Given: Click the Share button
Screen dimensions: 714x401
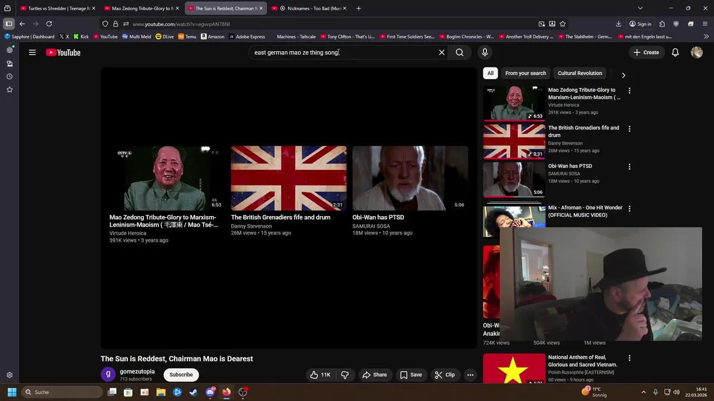Looking at the screenshot, I should [x=374, y=375].
